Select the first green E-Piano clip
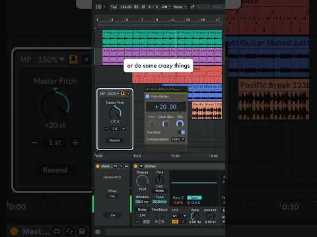 [x=110, y=39]
